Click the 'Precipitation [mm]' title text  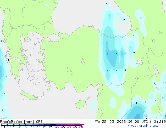tap(17, 122)
